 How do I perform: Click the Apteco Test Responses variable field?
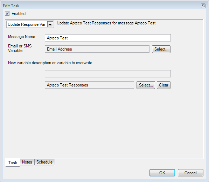tap(89, 85)
